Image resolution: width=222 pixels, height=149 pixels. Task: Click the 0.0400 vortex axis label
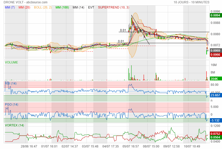(x=215, y=142)
